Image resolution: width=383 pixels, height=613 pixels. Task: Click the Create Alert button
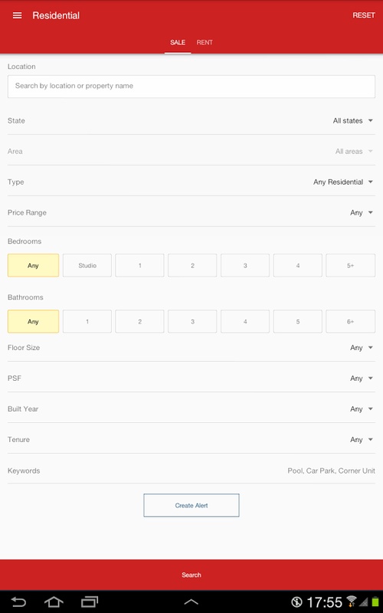tap(191, 505)
